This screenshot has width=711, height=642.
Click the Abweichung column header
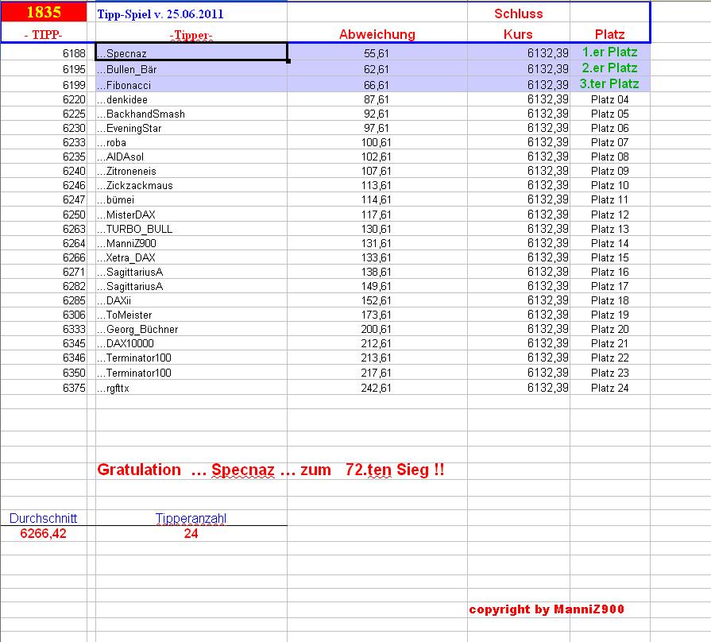[x=377, y=34]
